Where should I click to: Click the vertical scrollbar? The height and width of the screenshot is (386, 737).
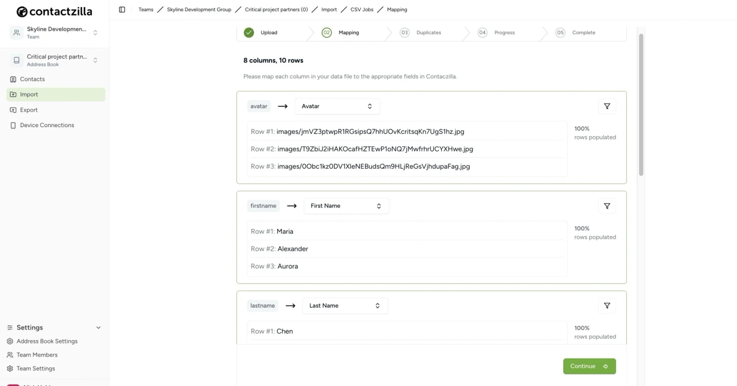641,105
